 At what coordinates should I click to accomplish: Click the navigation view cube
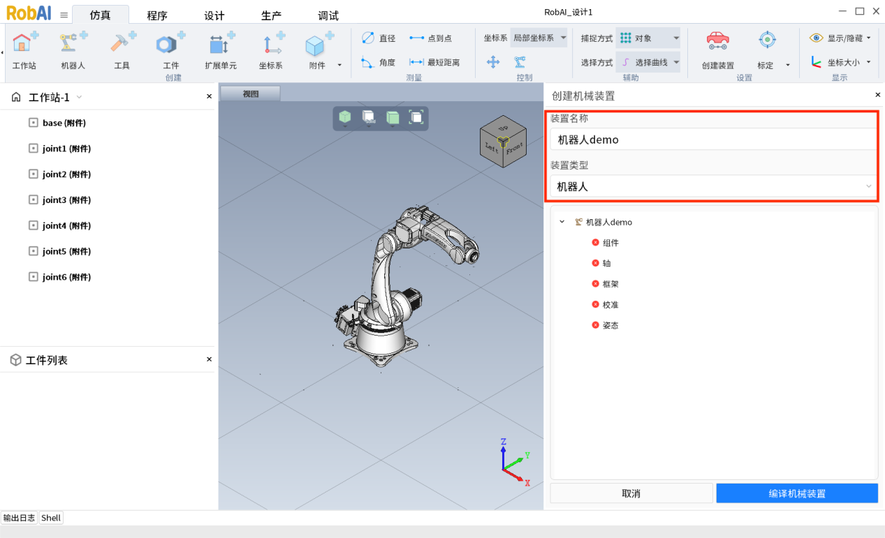[504, 142]
